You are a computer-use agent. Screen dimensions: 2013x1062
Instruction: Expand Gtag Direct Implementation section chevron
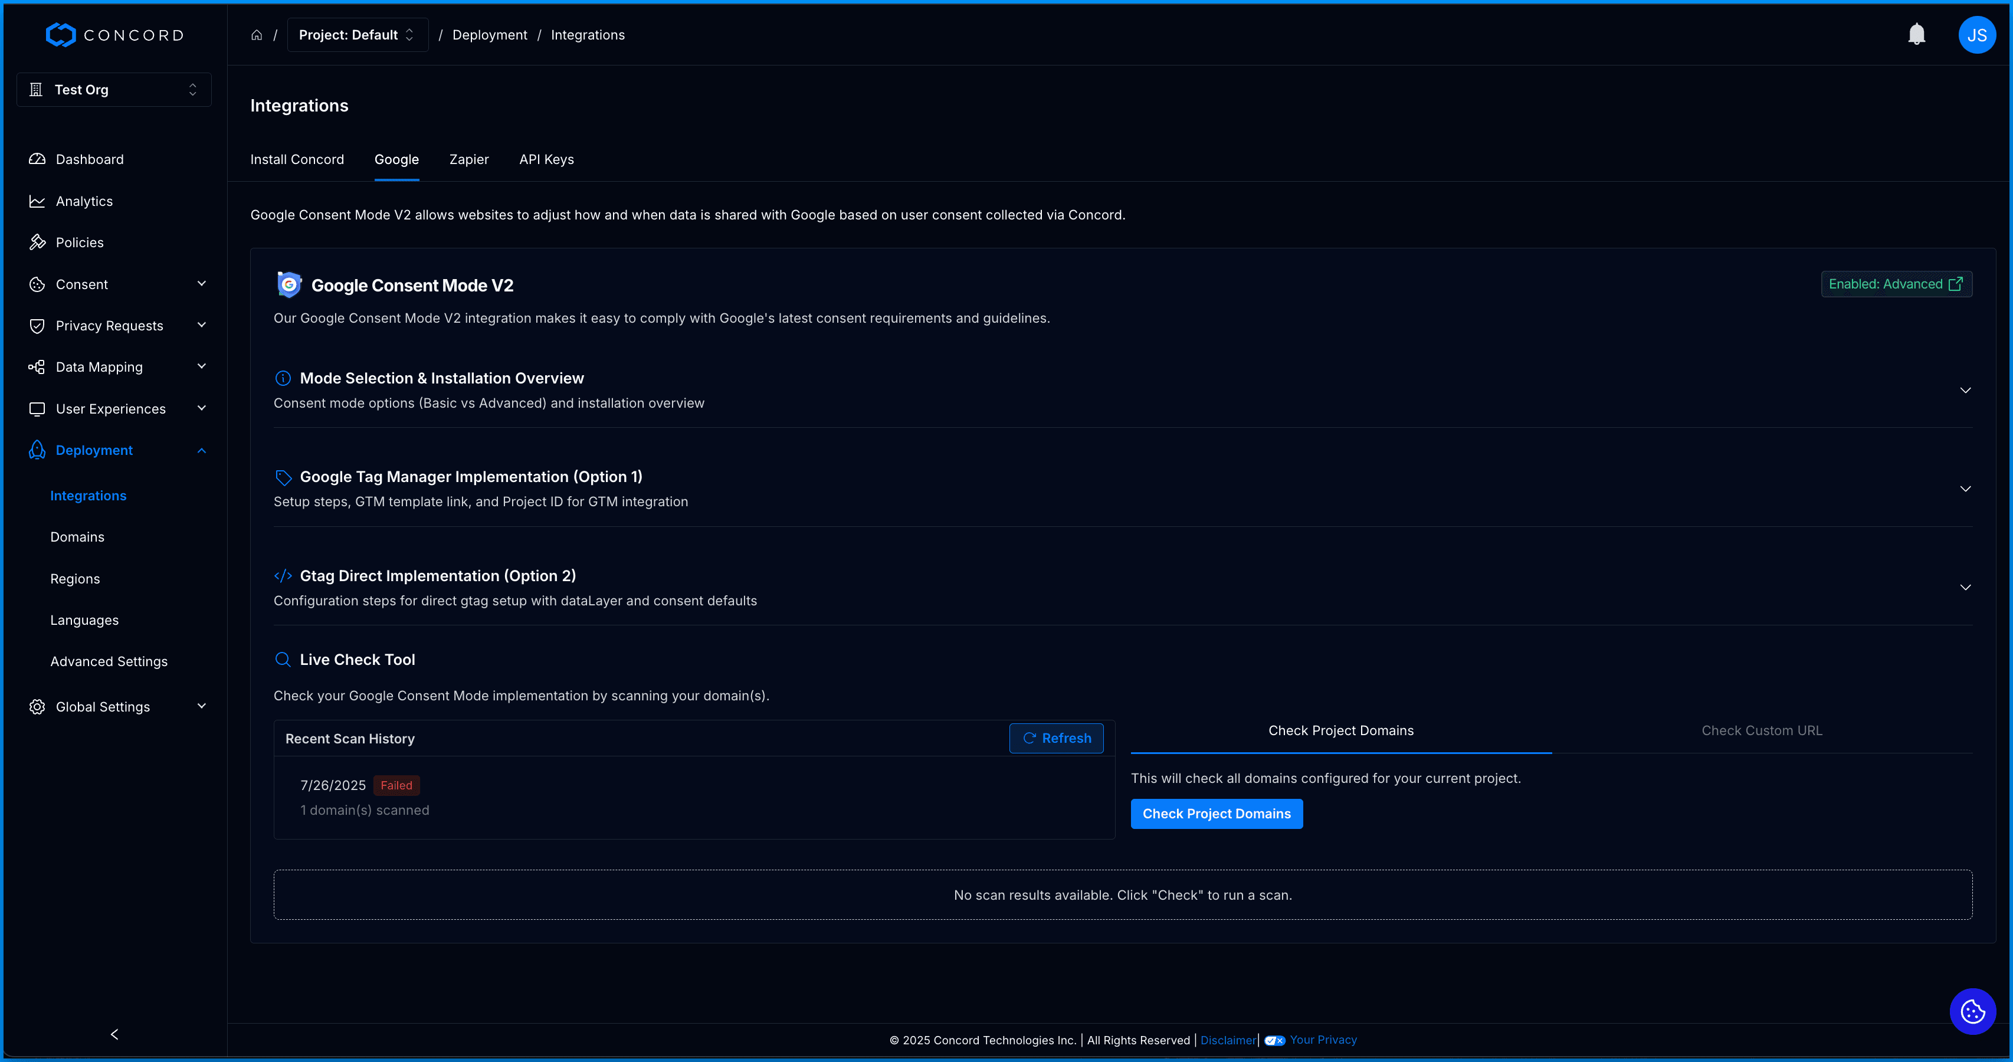coord(1965,587)
